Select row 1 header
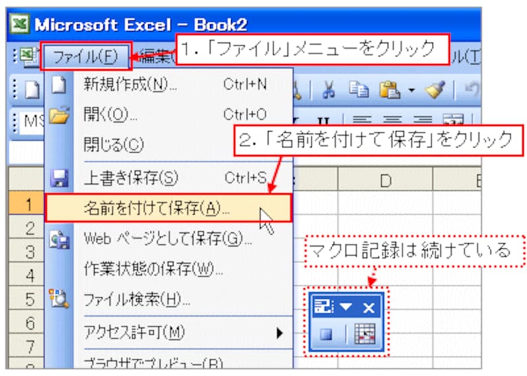The image size is (527, 376). [x=26, y=203]
